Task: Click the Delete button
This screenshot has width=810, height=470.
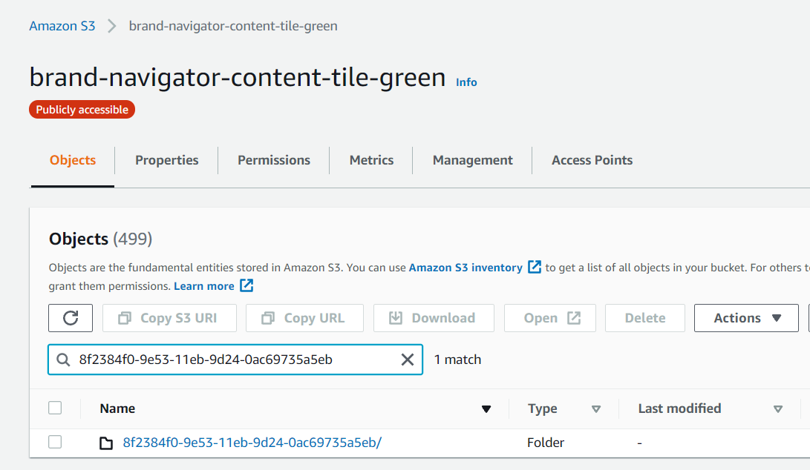Action: coord(645,318)
